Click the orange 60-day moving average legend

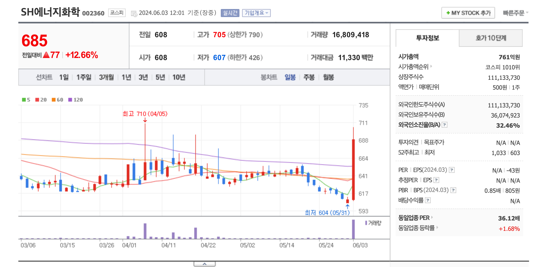tap(57, 100)
